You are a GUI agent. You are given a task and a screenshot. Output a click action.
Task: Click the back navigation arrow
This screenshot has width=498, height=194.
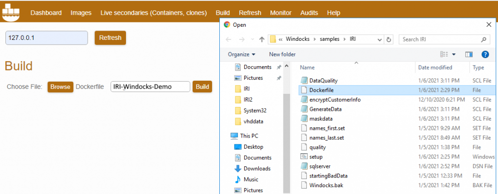[229, 39]
